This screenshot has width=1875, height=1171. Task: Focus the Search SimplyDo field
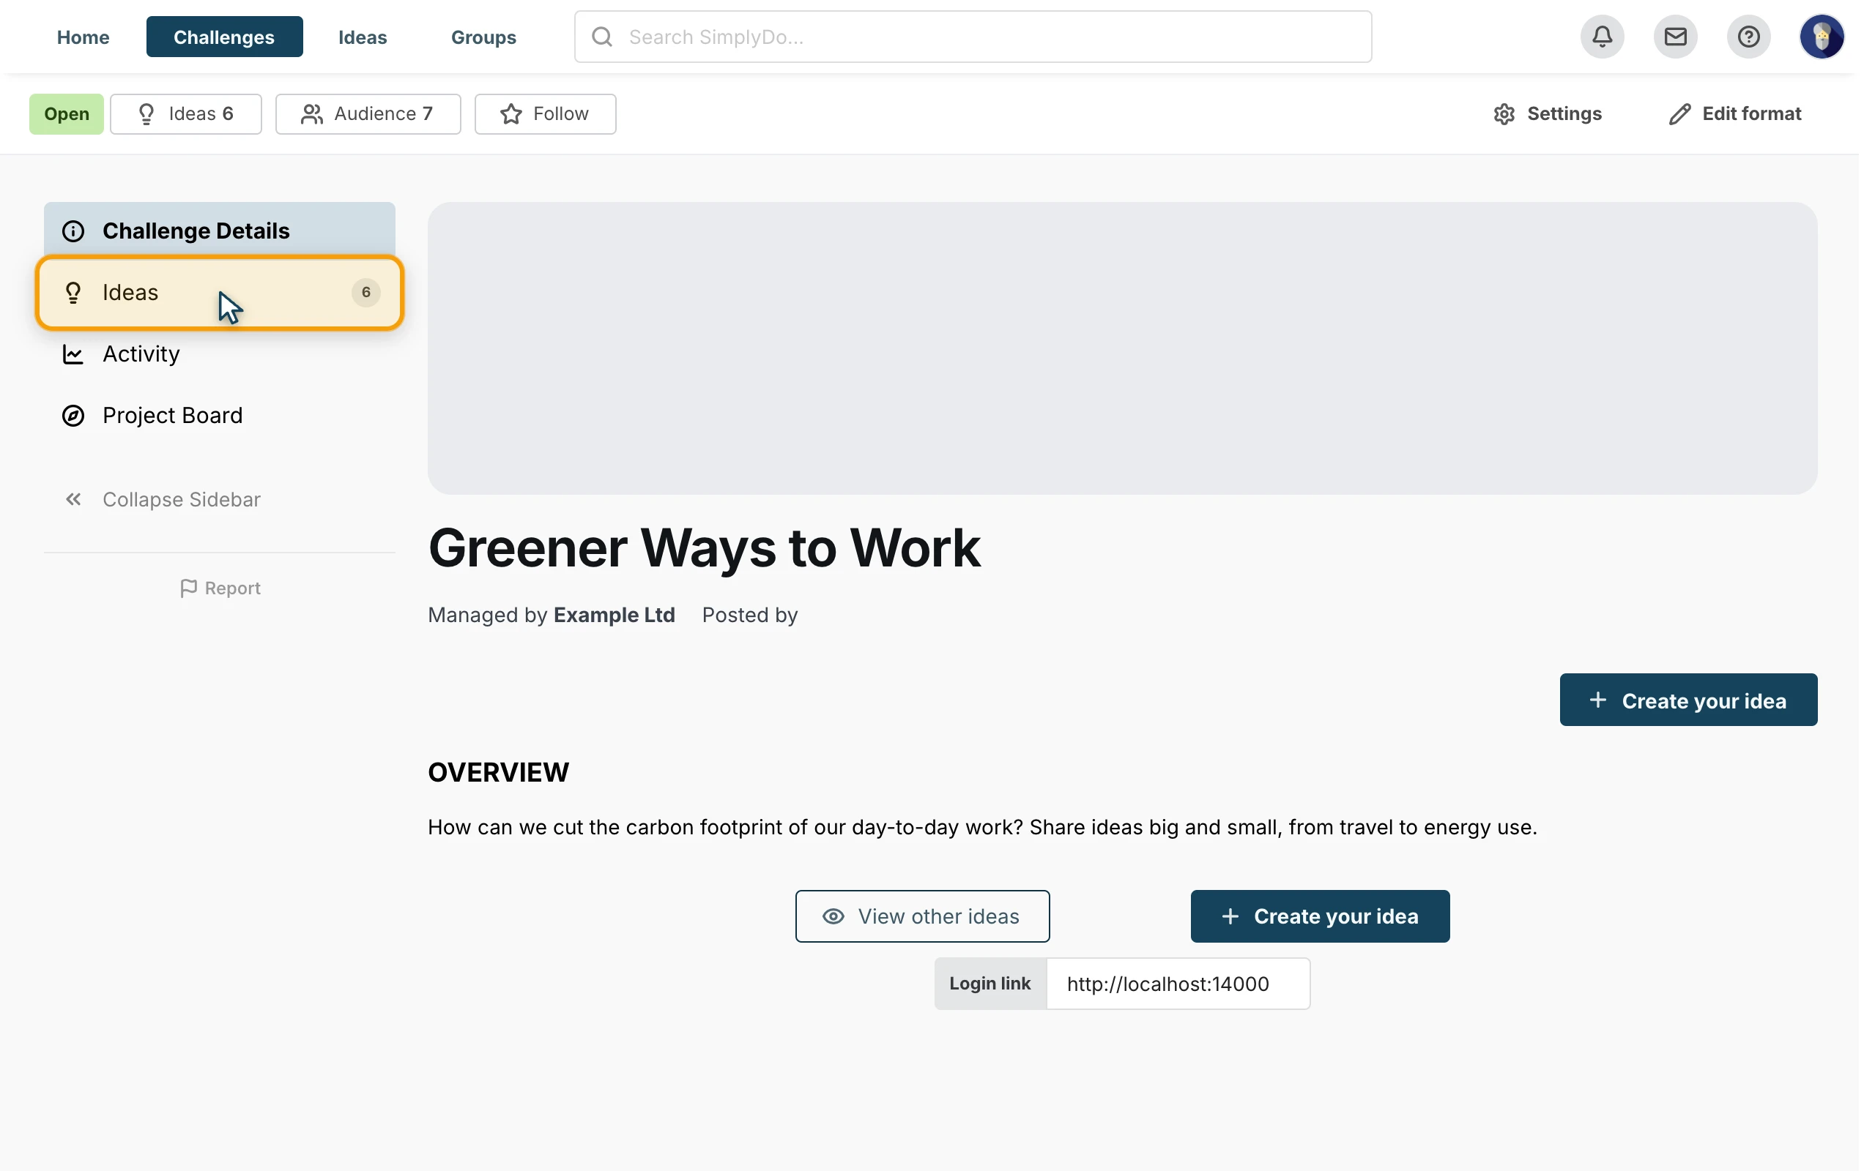(973, 37)
